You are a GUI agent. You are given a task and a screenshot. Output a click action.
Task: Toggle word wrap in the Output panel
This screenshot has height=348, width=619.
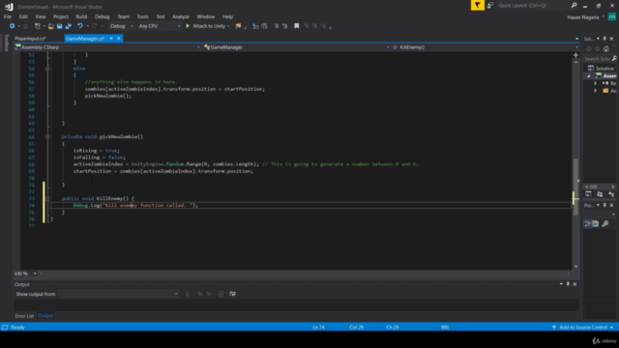click(232, 294)
